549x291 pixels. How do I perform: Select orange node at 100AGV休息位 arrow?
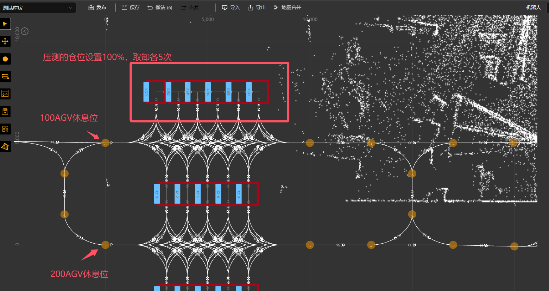(x=105, y=143)
